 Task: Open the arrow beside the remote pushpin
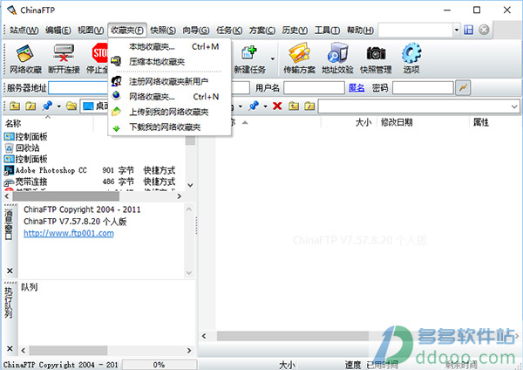click(x=266, y=106)
